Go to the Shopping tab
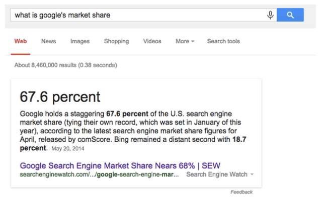The width and height of the screenshot is (322, 199). point(116,41)
